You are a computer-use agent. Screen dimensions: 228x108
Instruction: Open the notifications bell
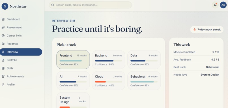coord(215,5)
